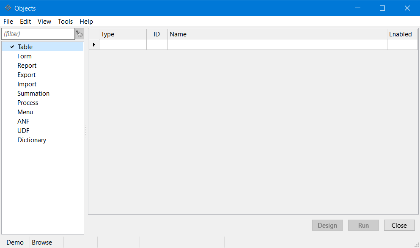Click the Objects app icon in title bar

pyautogui.click(x=8, y=8)
